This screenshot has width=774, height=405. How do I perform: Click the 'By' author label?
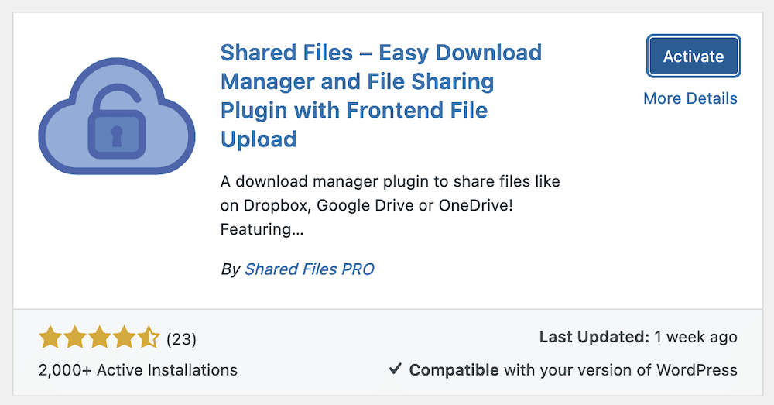tap(230, 269)
